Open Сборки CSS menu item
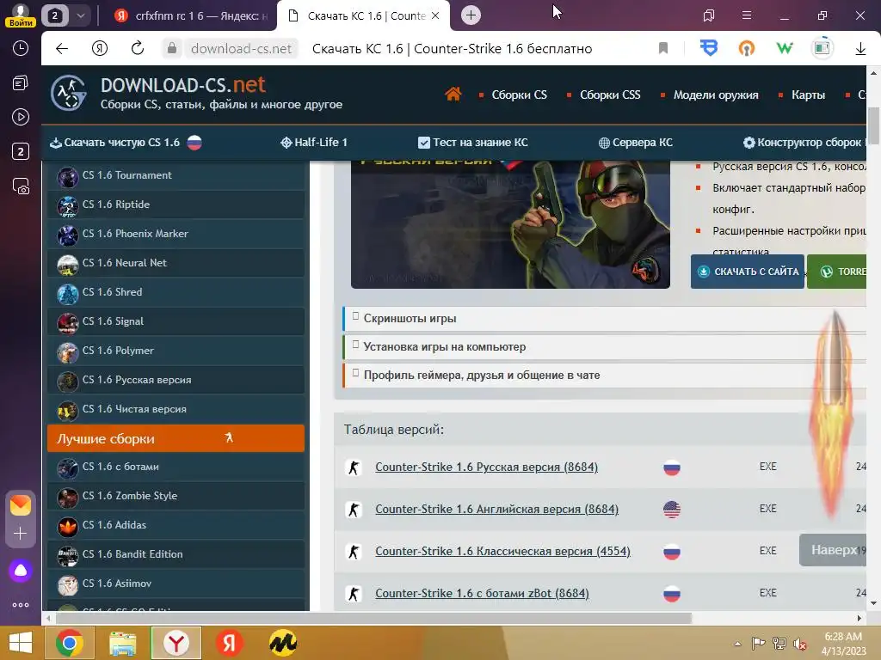This screenshot has height=660, width=881. pyautogui.click(x=610, y=95)
